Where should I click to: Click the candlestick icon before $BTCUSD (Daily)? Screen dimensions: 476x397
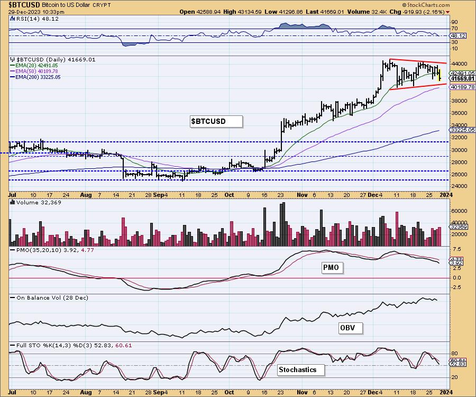(12, 59)
